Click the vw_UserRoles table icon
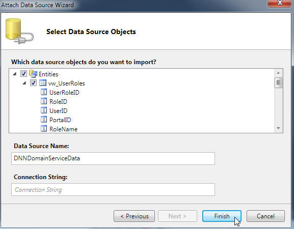Viewport: 294px width, 229px height. coord(43,83)
